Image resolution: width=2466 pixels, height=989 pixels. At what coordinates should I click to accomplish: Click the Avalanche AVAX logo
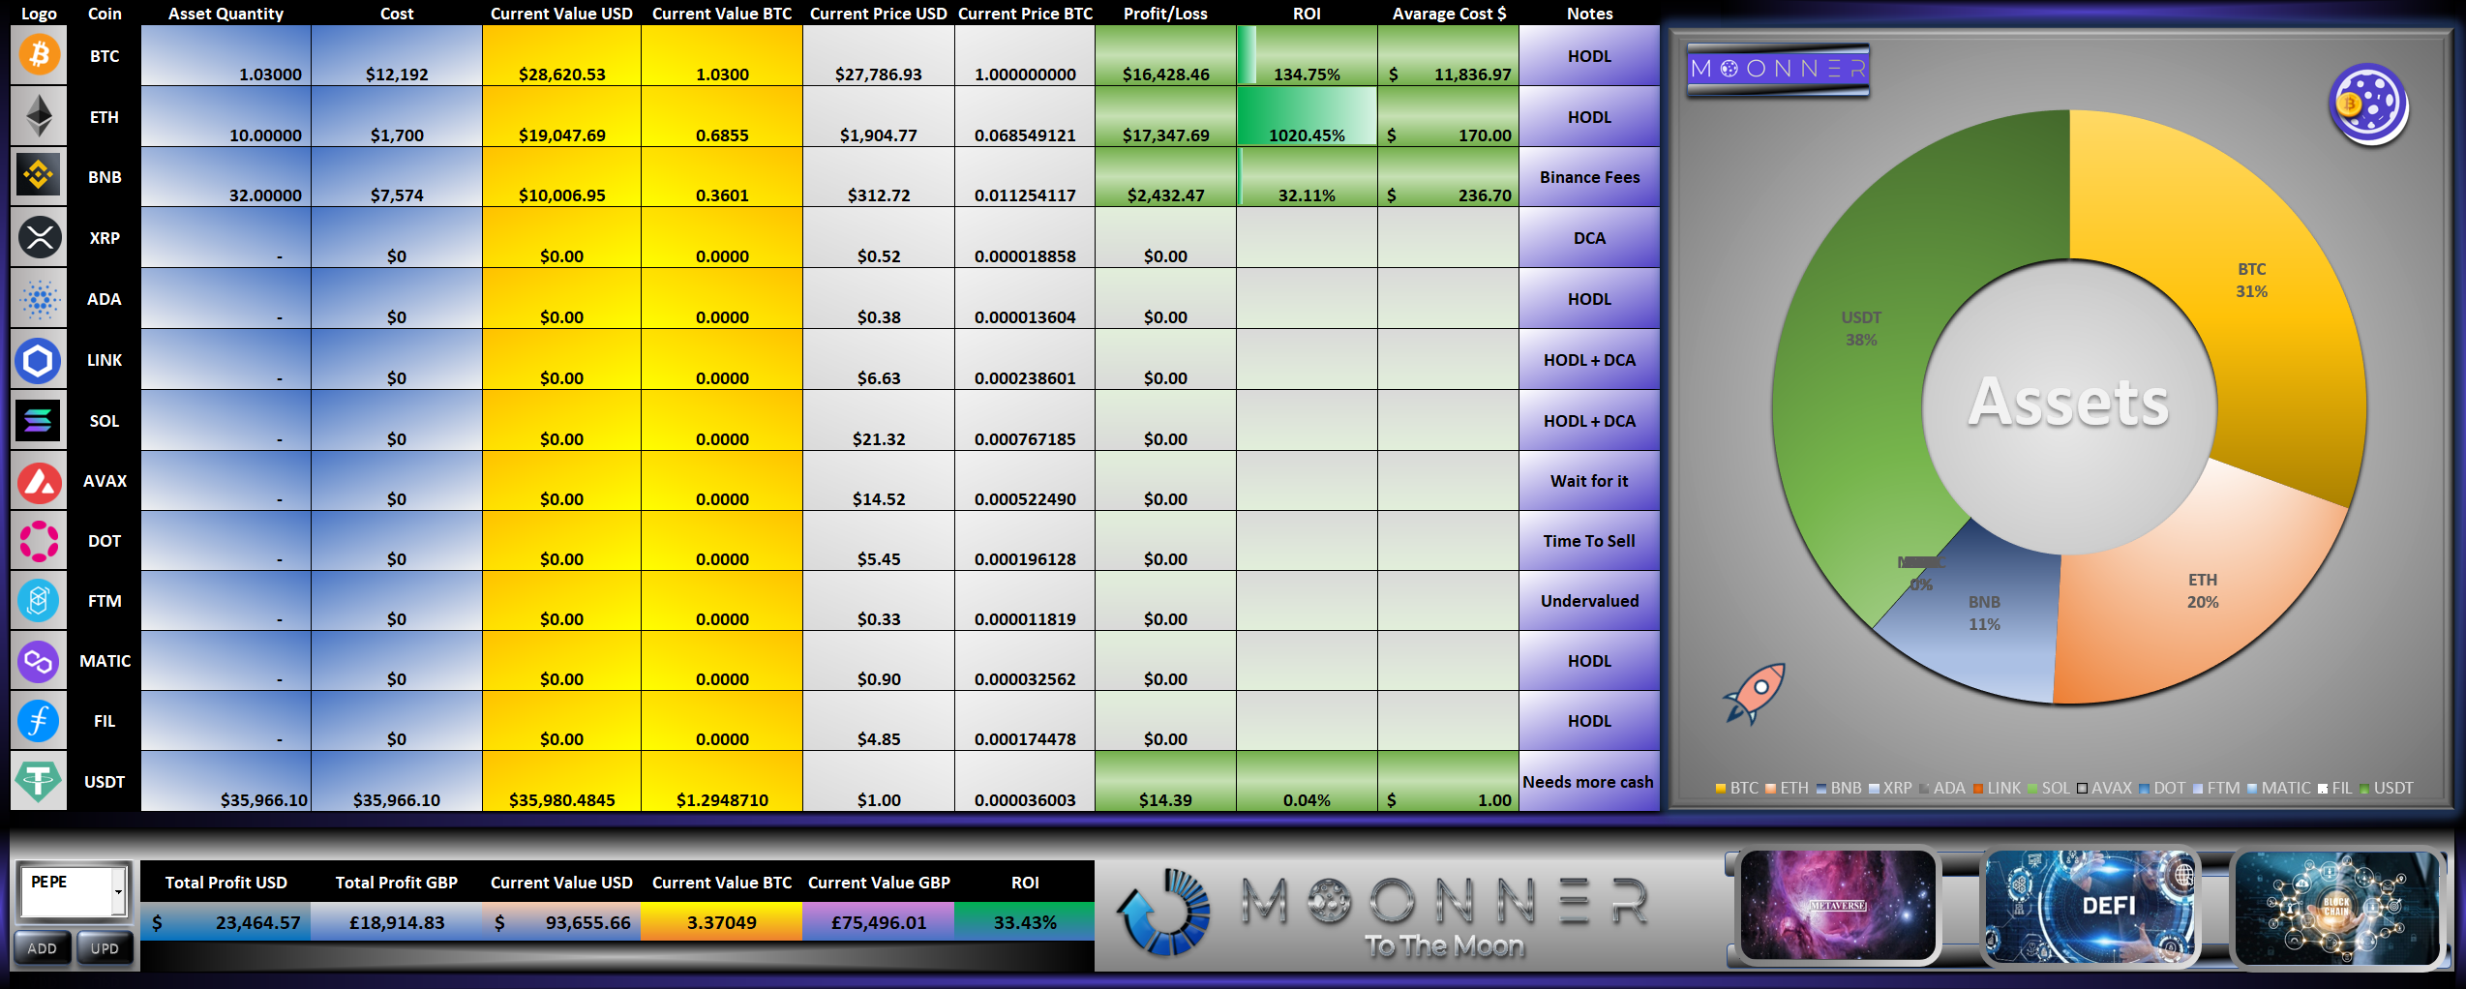point(39,481)
